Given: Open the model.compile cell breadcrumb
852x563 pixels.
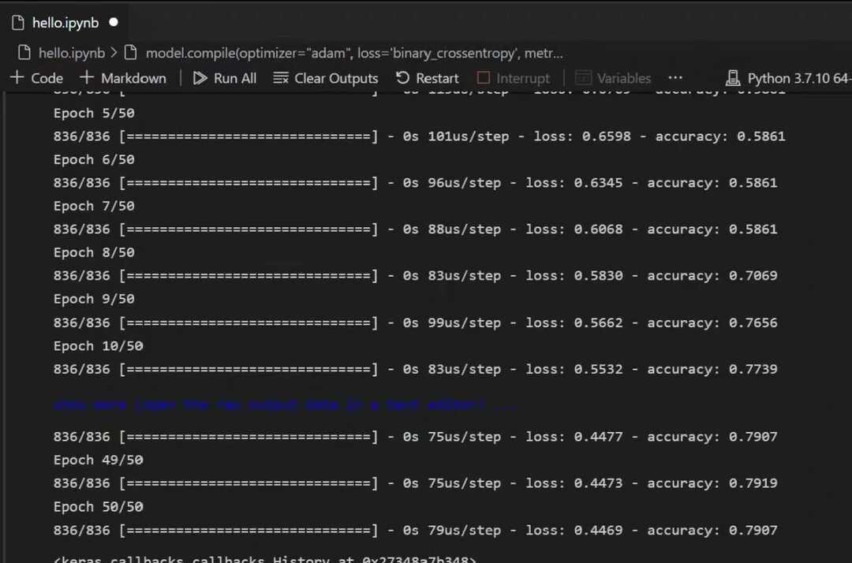Looking at the screenshot, I should coord(354,53).
